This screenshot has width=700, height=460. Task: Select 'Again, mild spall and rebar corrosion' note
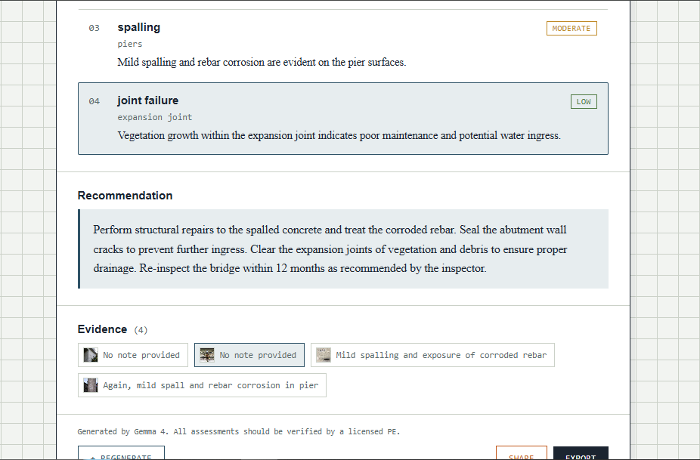[x=211, y=385]
